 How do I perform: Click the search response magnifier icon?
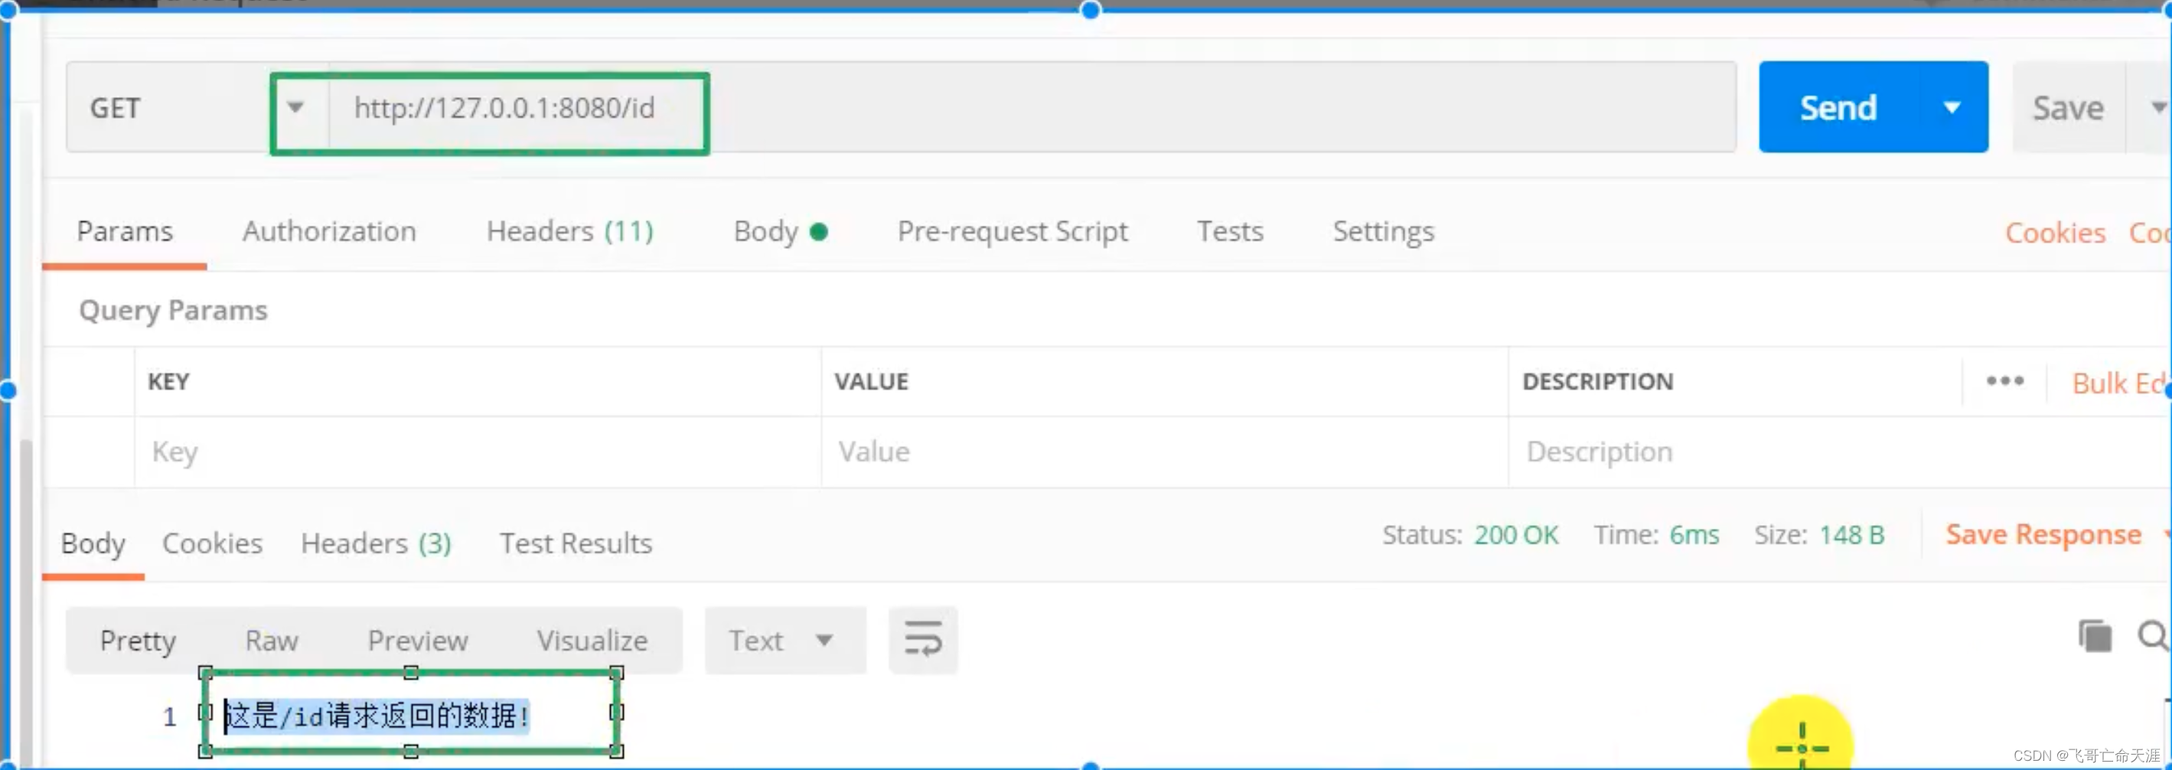[x=2154, y=636]
